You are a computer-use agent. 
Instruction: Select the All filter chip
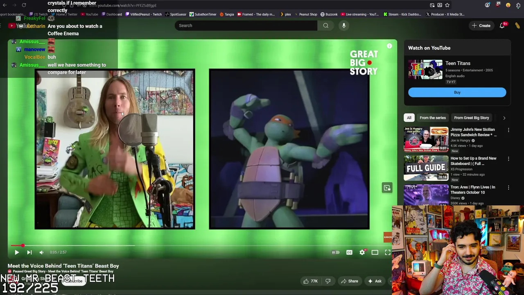point(409,118)
